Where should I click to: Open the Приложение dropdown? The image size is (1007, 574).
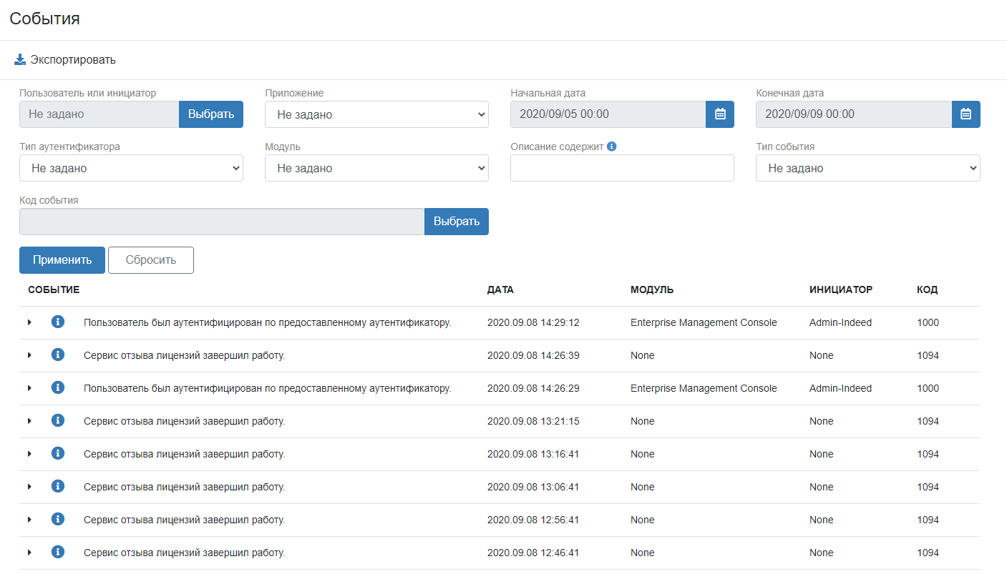(376, 114)
